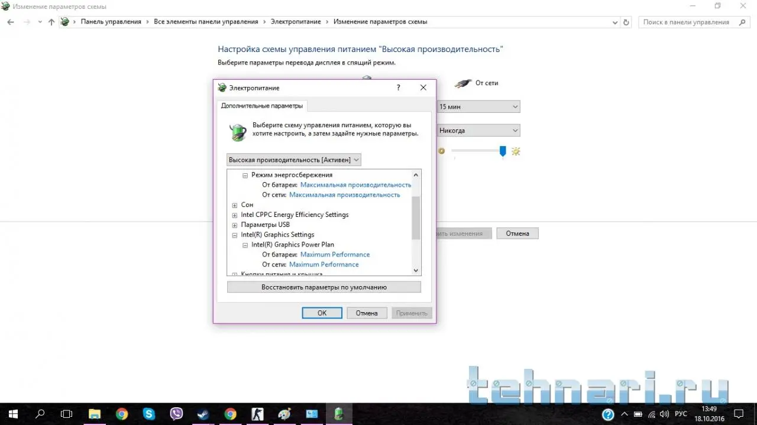Open Paint from the taskbar
The height and width of the screenshot is (425, 757).
[285, 414]
